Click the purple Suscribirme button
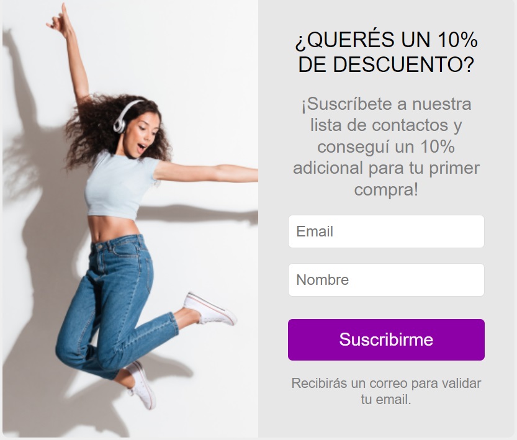This screenshot has height=440, width=517. tap(386, 339)
